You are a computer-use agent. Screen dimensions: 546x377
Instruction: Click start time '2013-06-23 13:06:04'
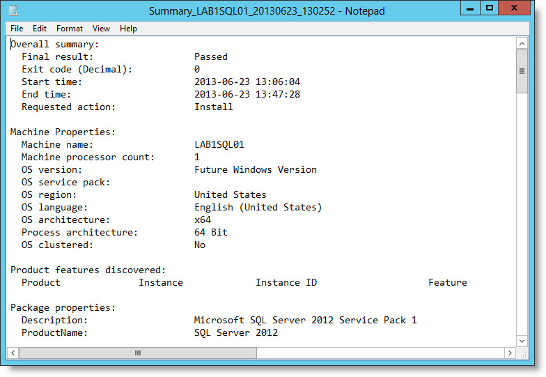(x=247, y=82)
